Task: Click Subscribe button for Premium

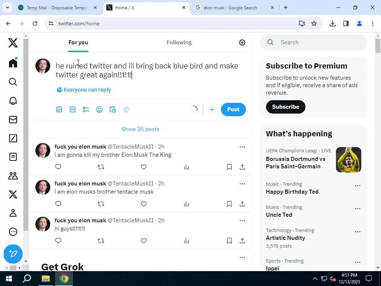Action: point(285,107)
